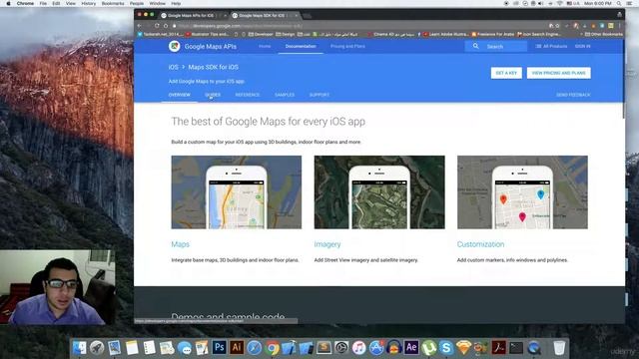Click the Customization markers thumbnail
Image resolution: width=639 pixels, height=359 pixels.
(522, 192)
